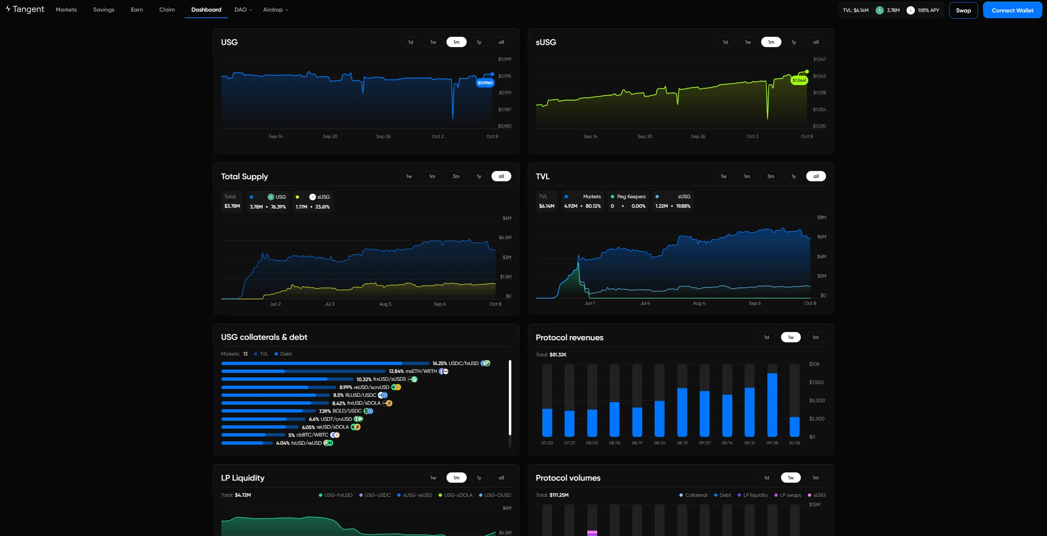Open the Airdrop dropdown menu
Viewport: 1047px width, 536px height.
tap(276, 10)
